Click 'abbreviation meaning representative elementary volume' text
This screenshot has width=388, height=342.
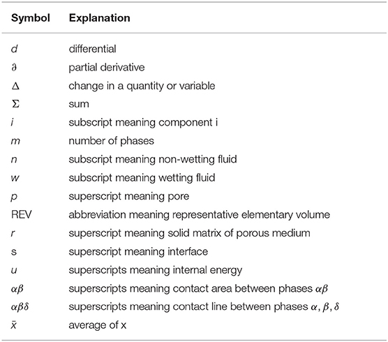pyautogui.click(x=200, y=214)
